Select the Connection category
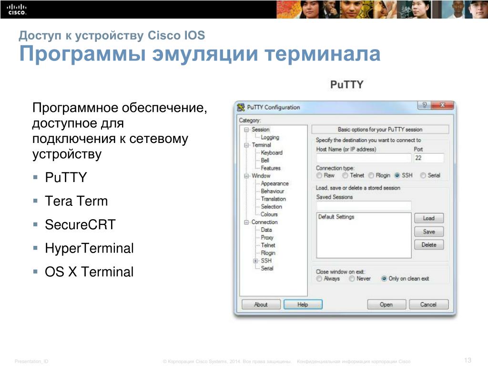This screenshot has height=366, width=488. click(264, 222)
